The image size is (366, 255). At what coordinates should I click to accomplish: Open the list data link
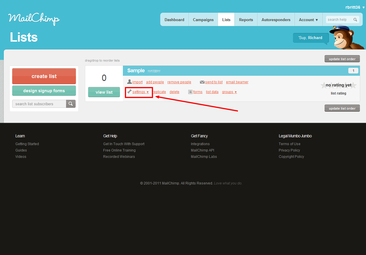(x=212, y=92)
